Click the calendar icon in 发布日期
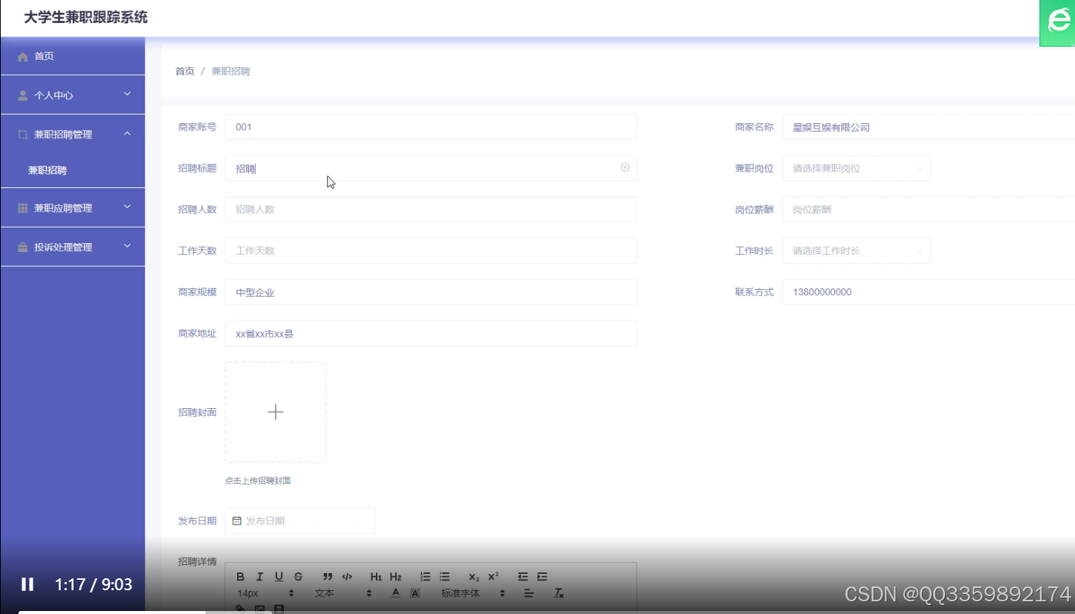This screenshot has width=1075, height=614. pos(237,521)
